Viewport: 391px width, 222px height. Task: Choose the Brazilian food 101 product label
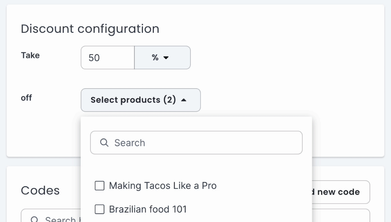[148, 210]
